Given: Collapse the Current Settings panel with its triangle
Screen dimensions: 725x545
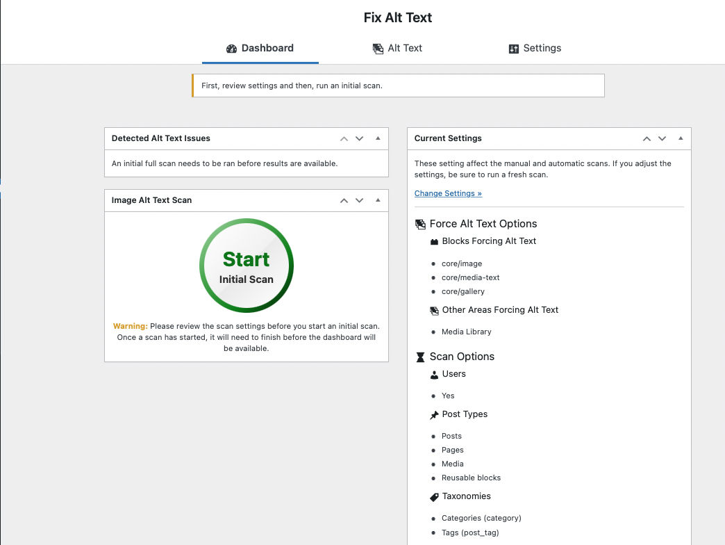Looking at the screenshot, I should (681, 138).
